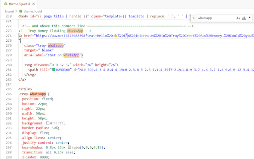Click the svg viewBox attribute line

click(x=71, y=65)
